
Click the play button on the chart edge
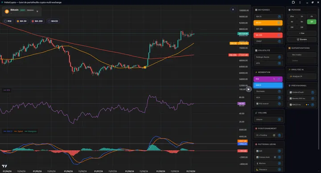(x=248, y=89)
